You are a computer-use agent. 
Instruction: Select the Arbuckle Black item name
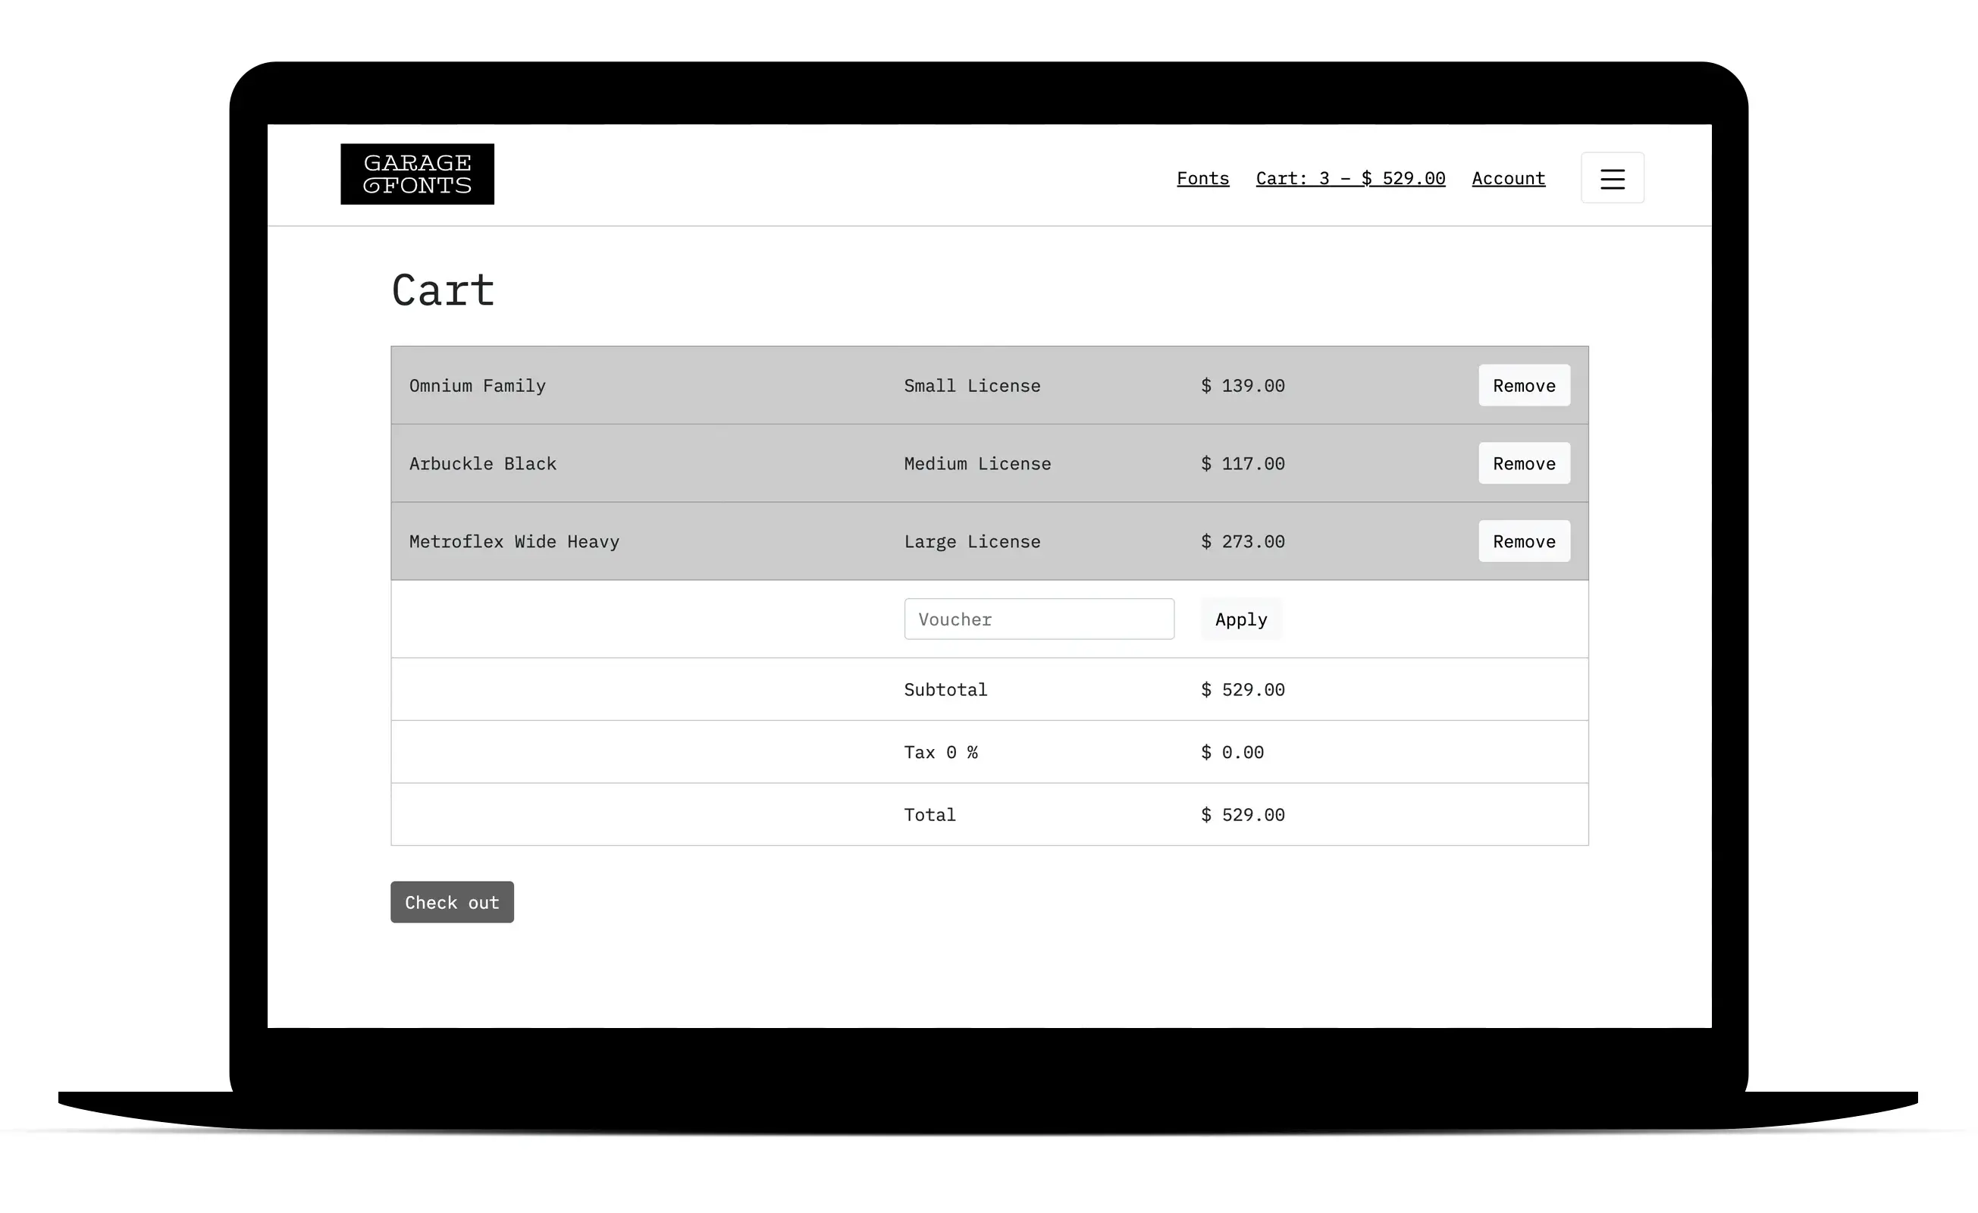point(482,463)
